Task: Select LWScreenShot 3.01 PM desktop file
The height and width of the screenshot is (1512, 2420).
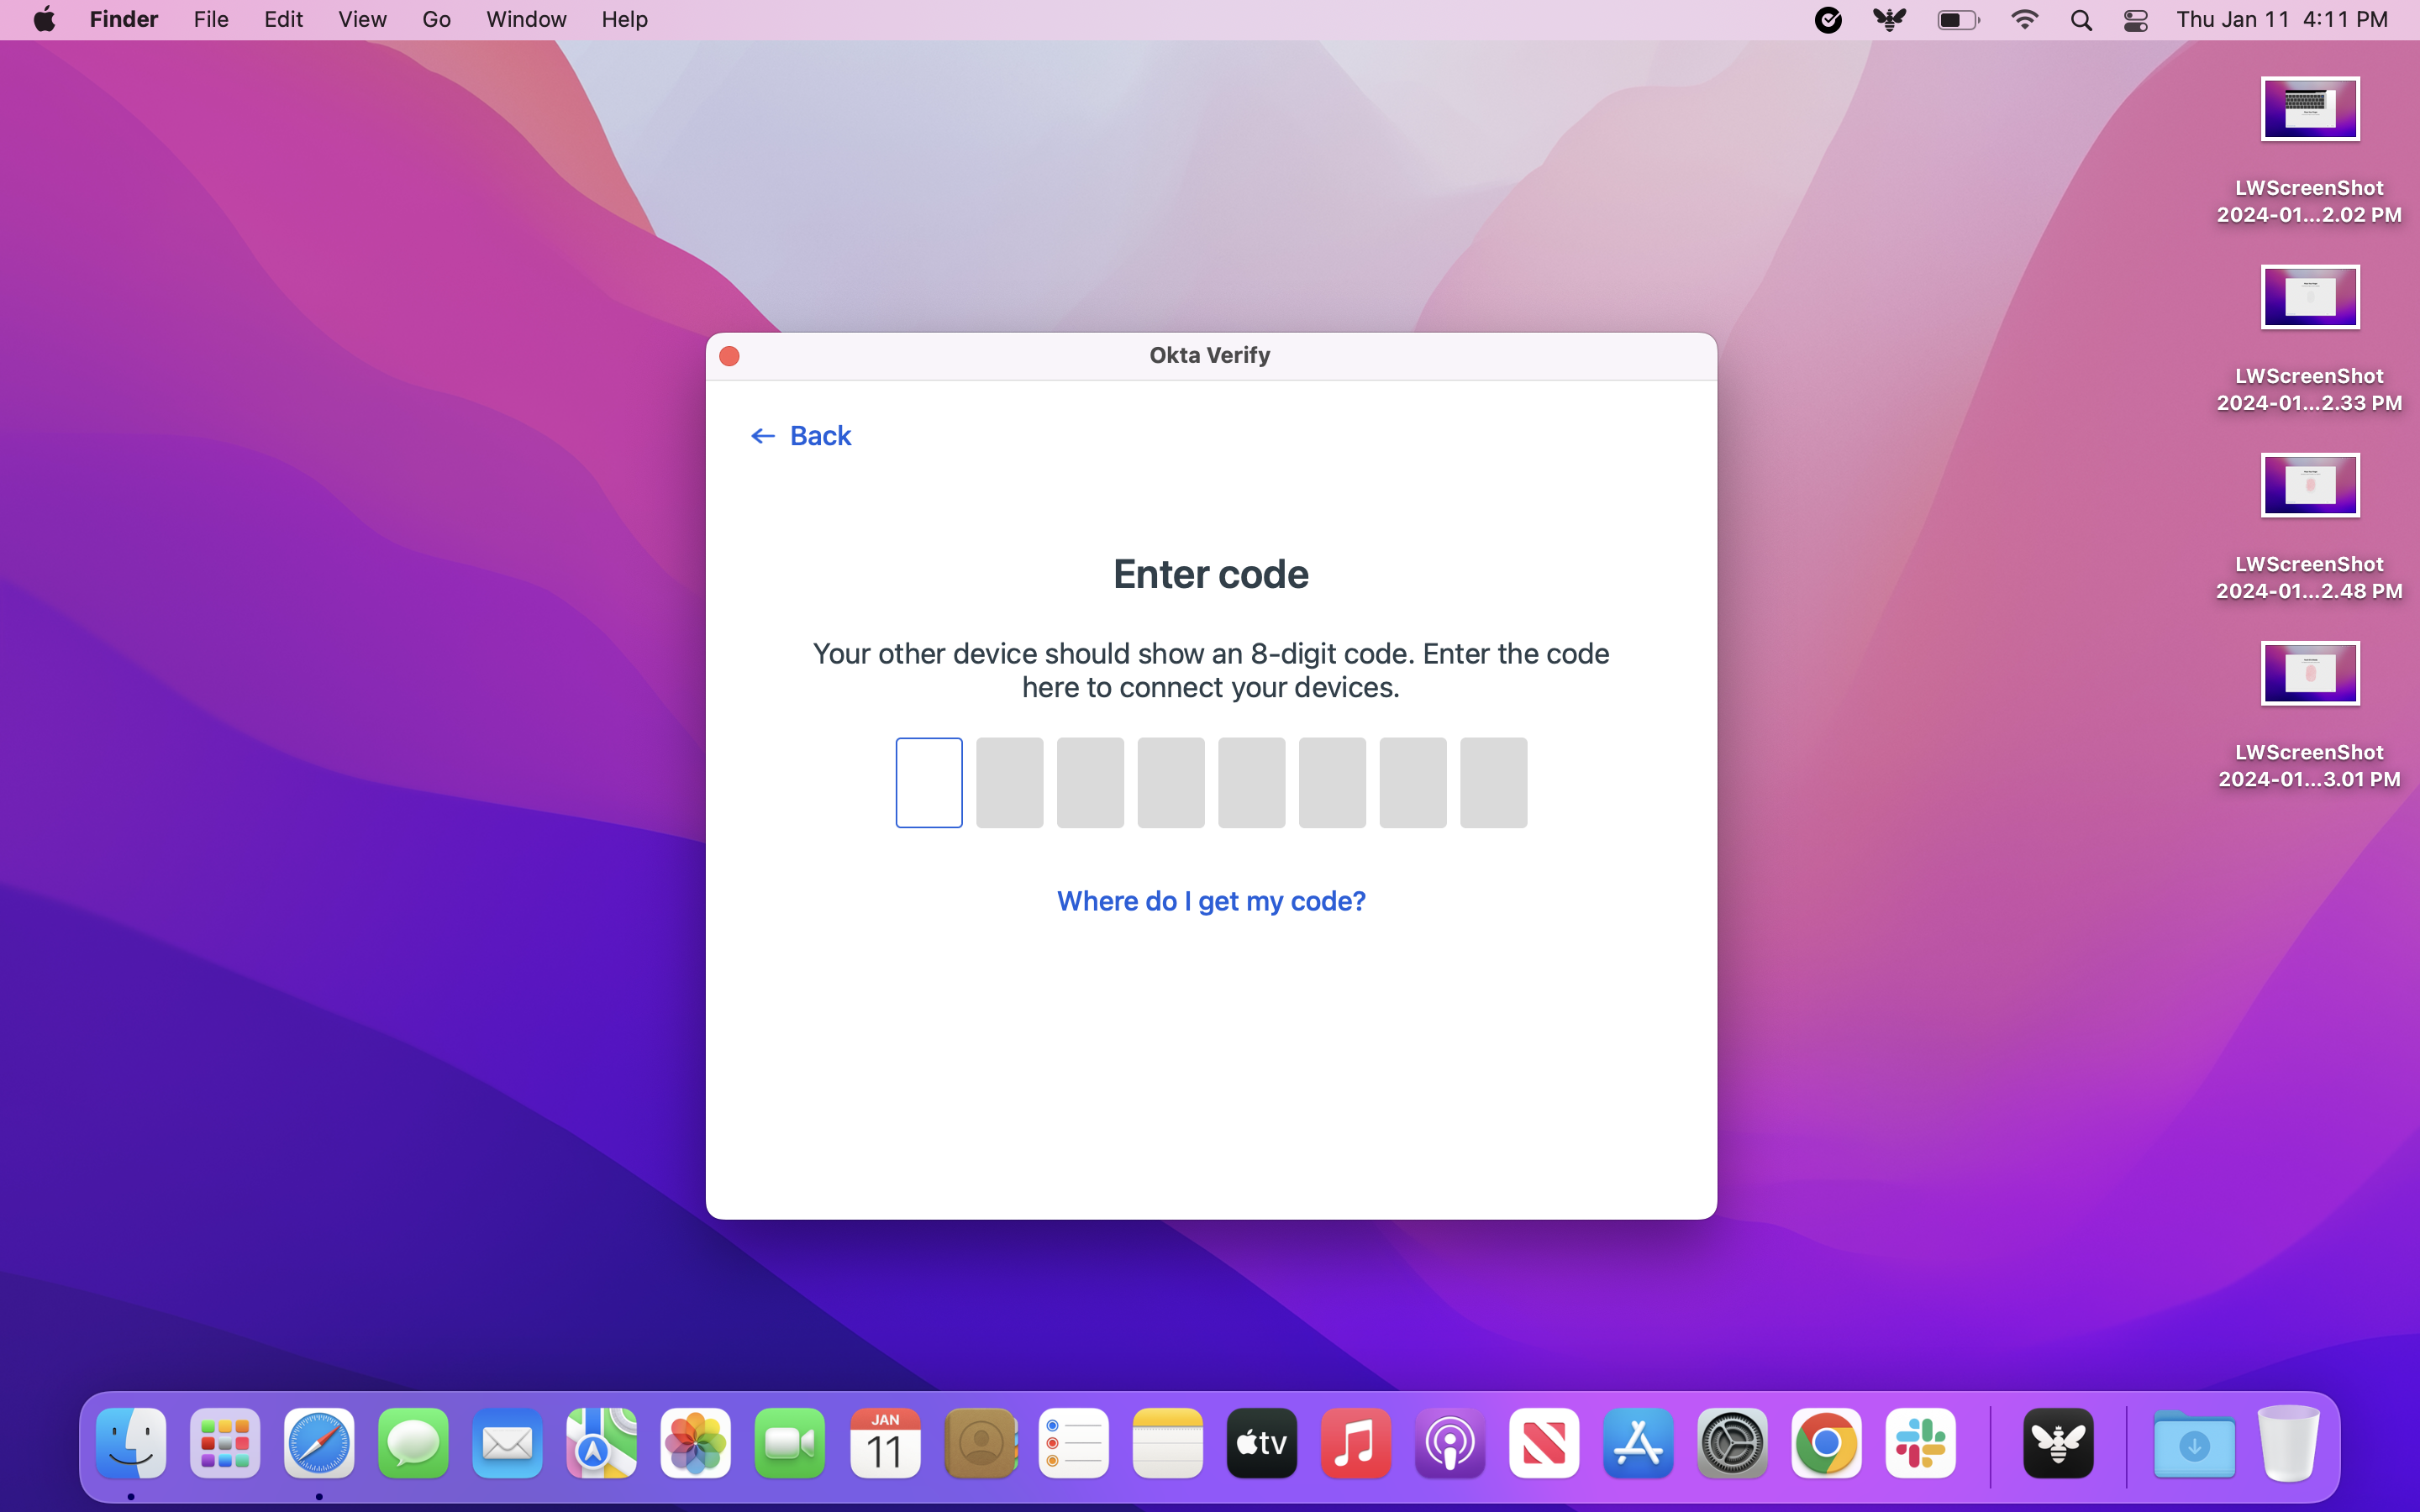Action: [2310, 715]
